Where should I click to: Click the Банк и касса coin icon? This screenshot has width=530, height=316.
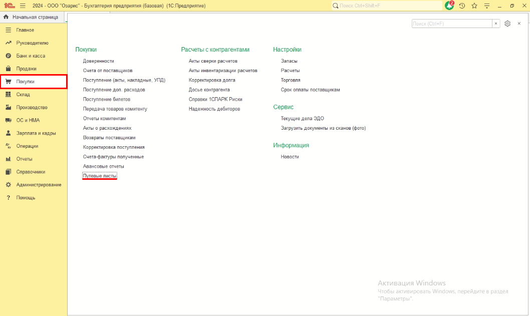pos(8,56)
